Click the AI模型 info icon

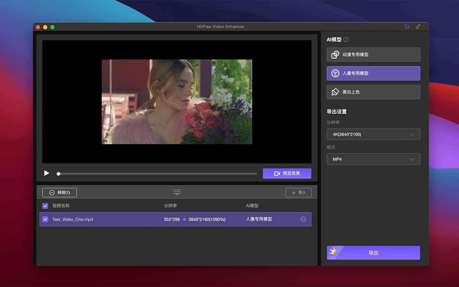(x=346, y=39)
